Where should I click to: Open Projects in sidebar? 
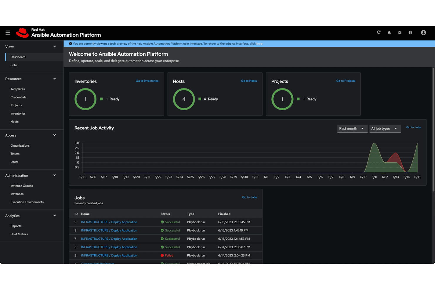16,105
